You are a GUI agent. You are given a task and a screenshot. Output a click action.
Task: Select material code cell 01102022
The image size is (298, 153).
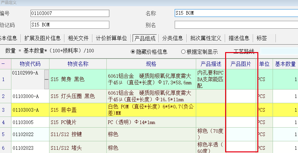click(x=30, y=134)
